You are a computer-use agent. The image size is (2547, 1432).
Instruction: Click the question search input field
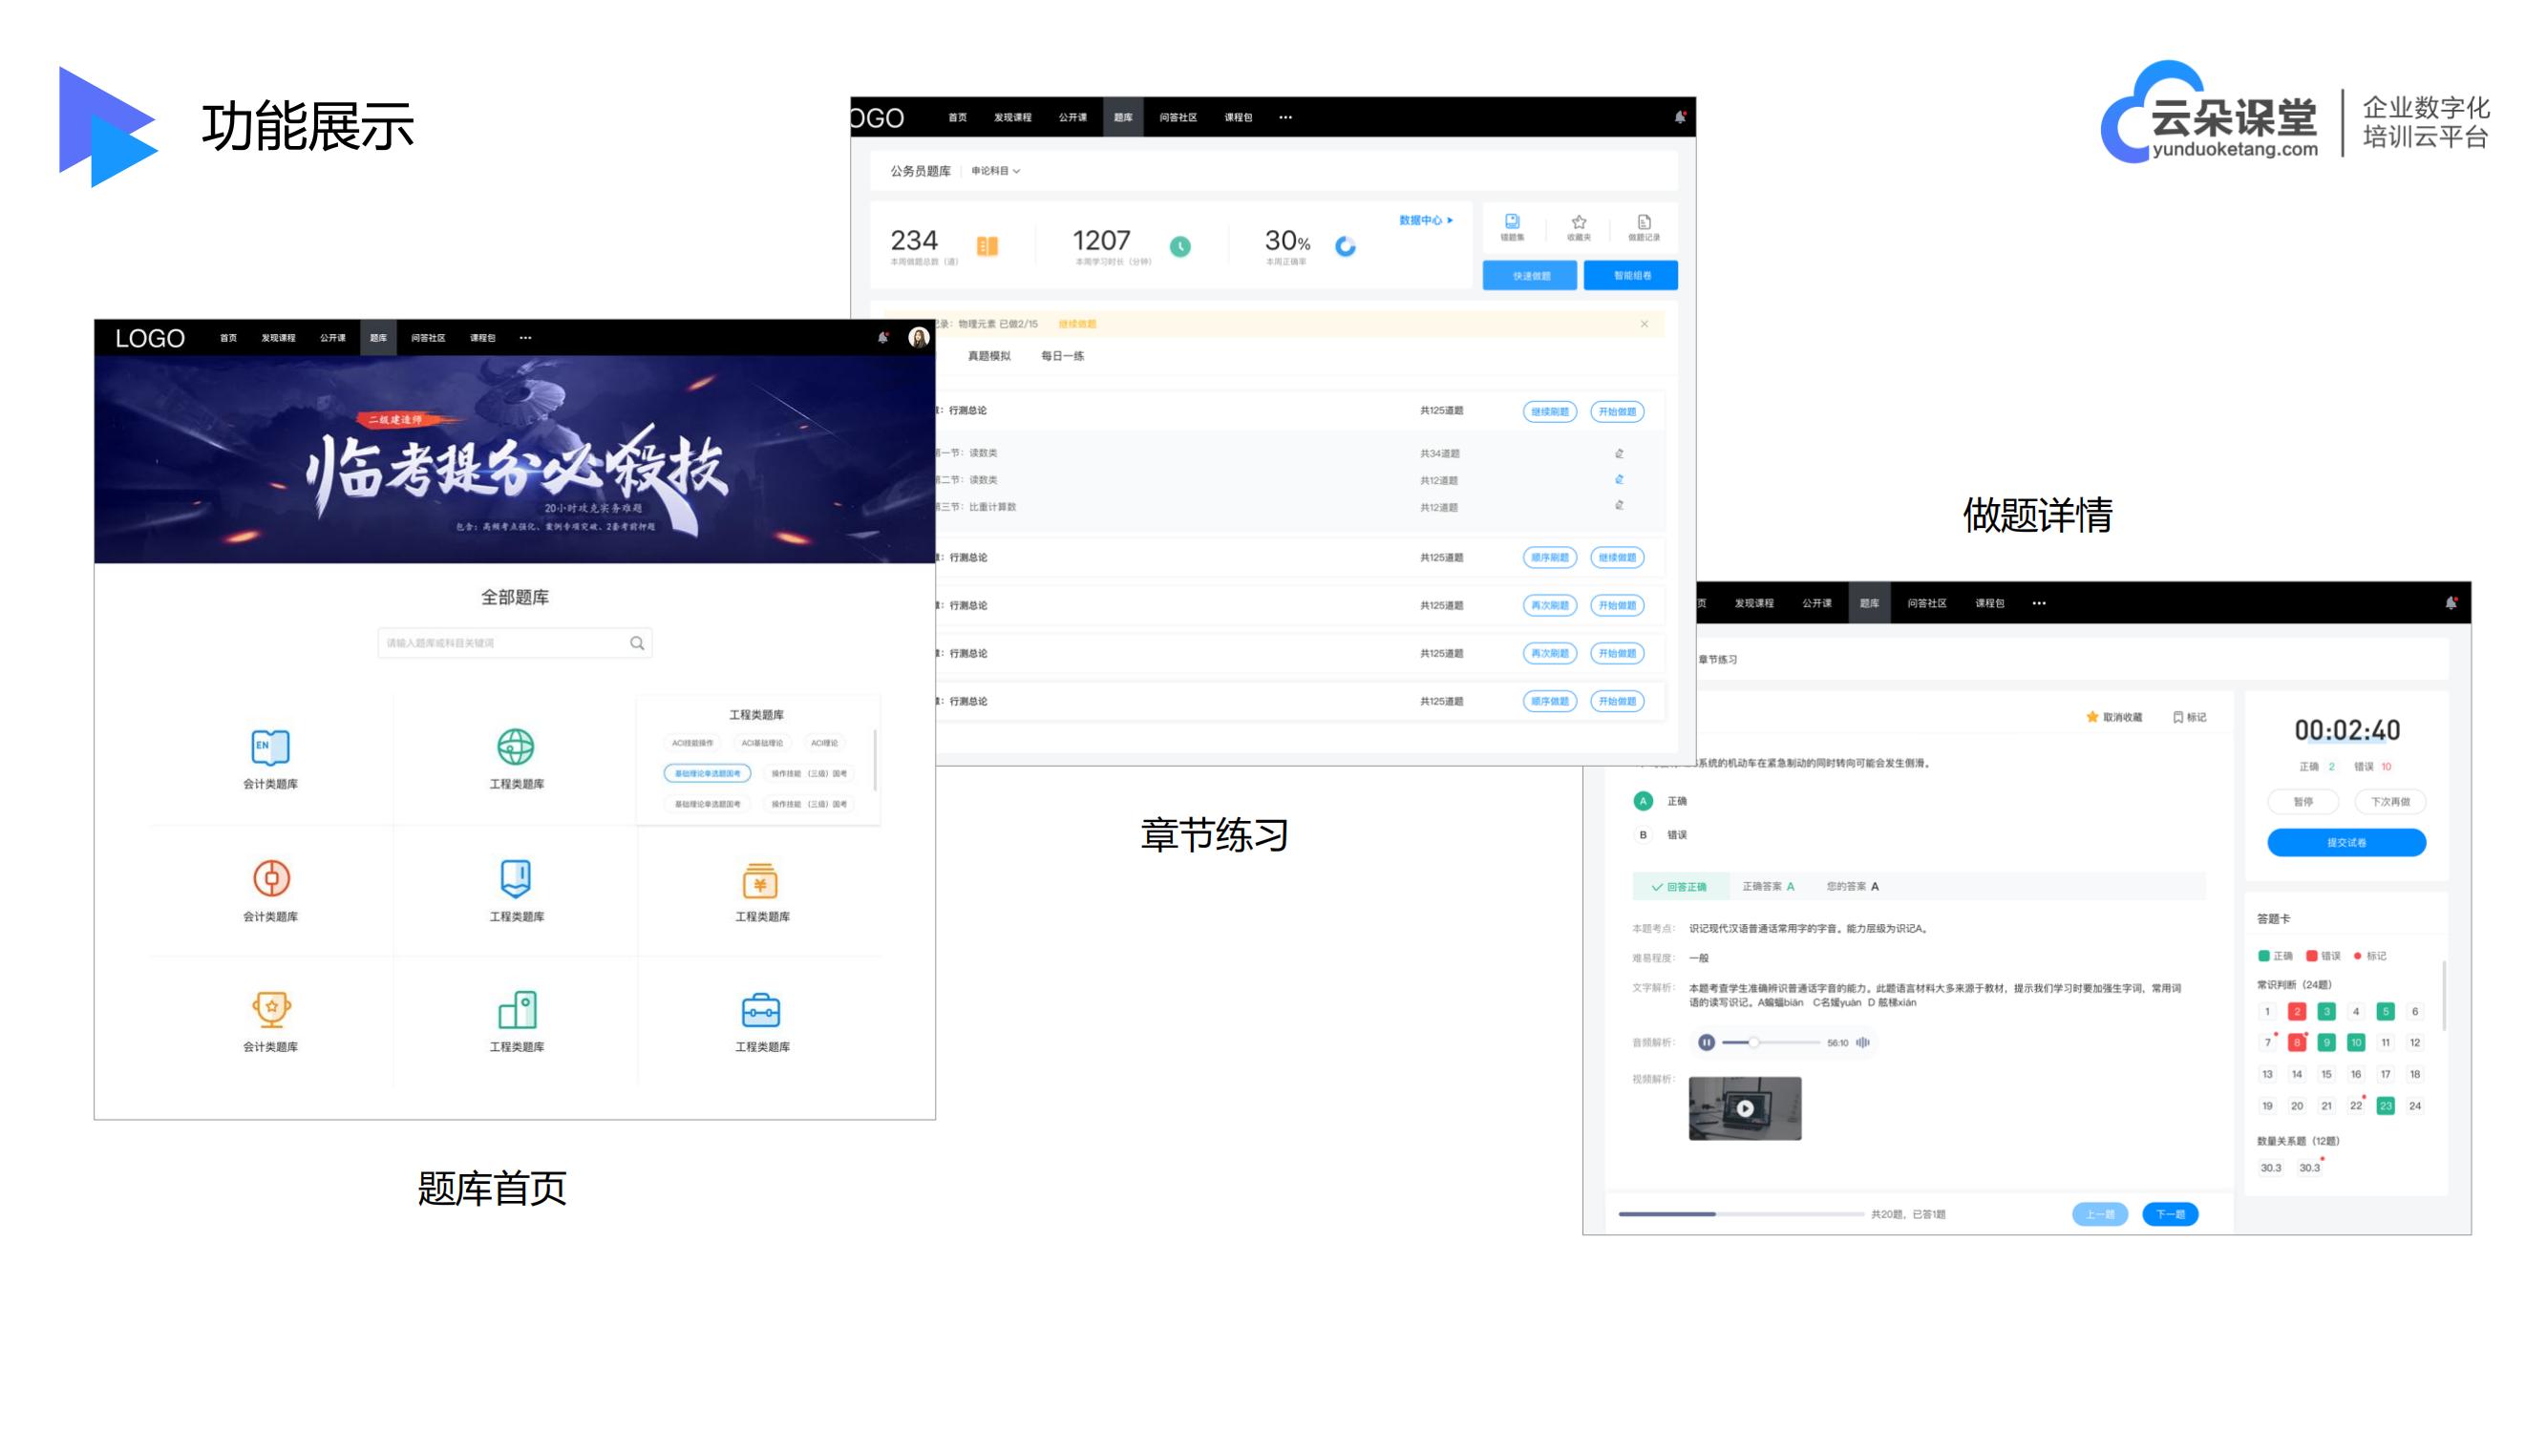coord(515,642)
